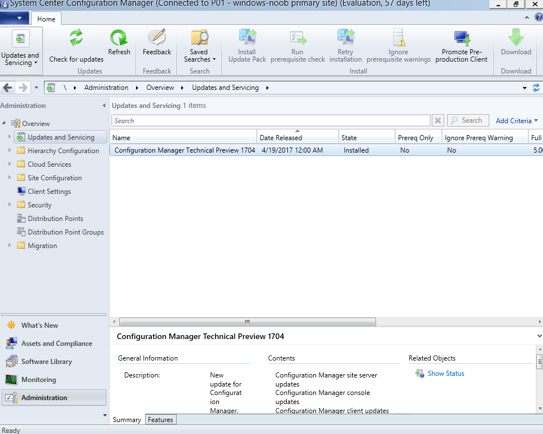Sort by Ignore Prereq Warning column header
The height and width of the screenshot is (434, 543).
(x=485, y=138)
